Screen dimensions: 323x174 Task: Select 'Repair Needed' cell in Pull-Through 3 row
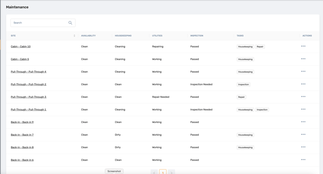(x=161, y=97)
